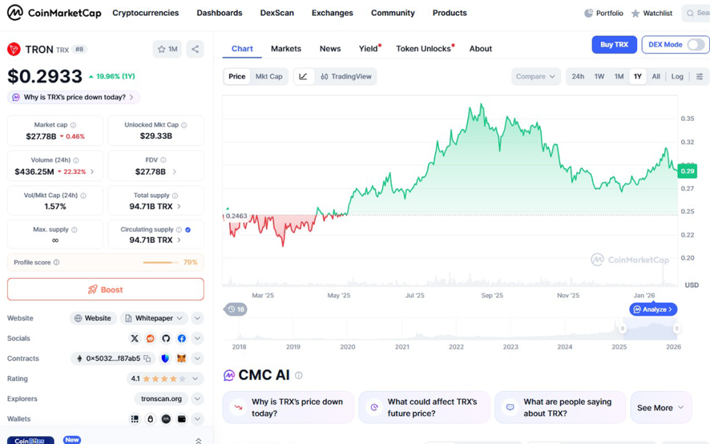710x444 pixels.
Task: Expand the Contracts row chevron
Action: (198, 359)
